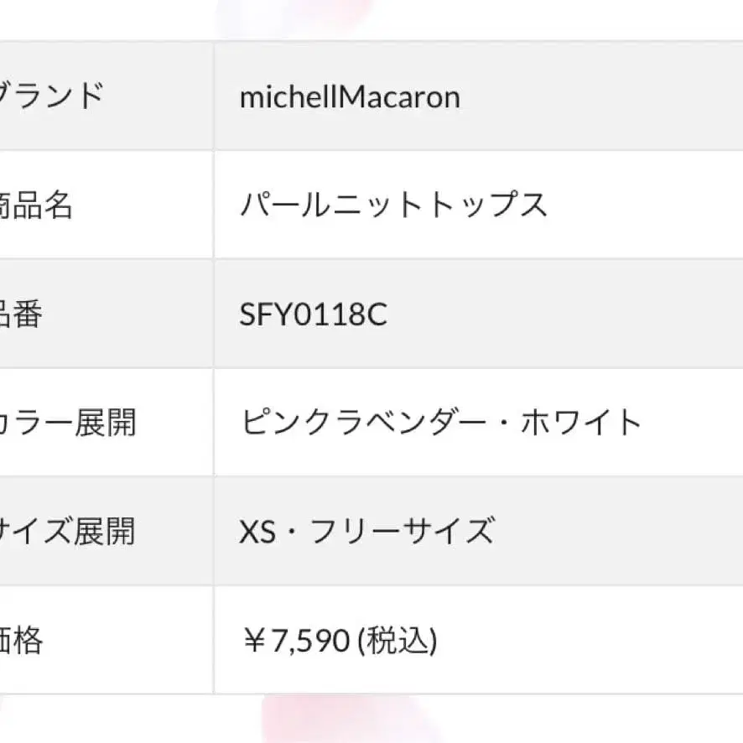Click the XS size text
Viewport: 743px width, 743px height.
click(x=257, y=532)
